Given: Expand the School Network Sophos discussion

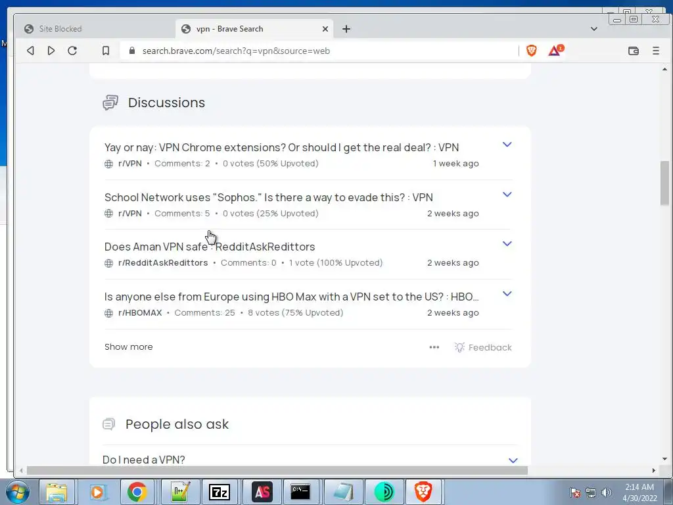Looking at the screenshot, I should coord(507,194).
